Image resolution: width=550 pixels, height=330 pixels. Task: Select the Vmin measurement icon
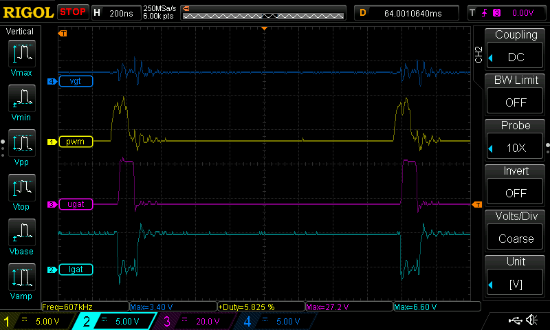[x=22, y=98]
